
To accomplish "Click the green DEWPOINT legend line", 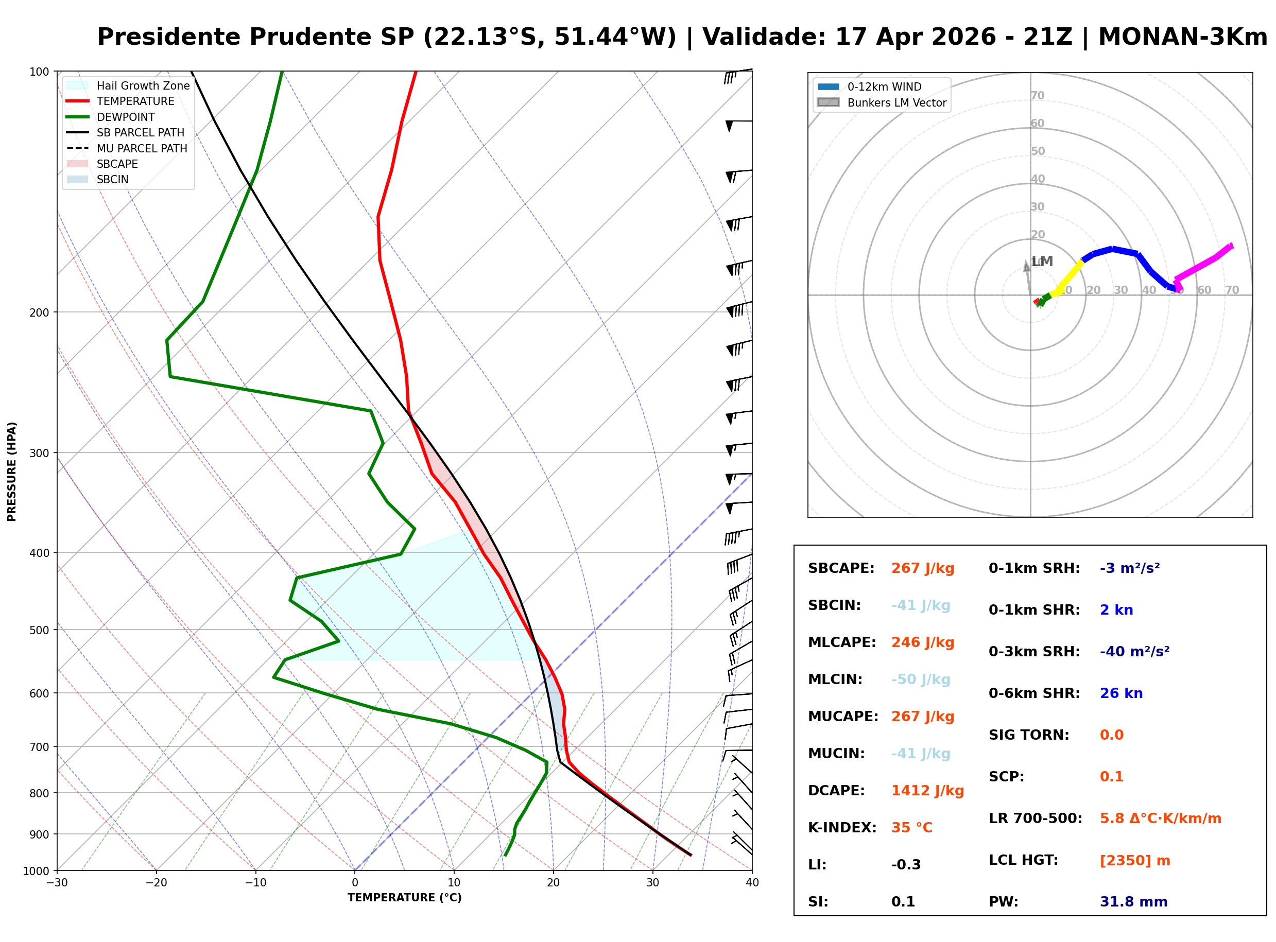I will pyautogui.click(x=78, y=117).
